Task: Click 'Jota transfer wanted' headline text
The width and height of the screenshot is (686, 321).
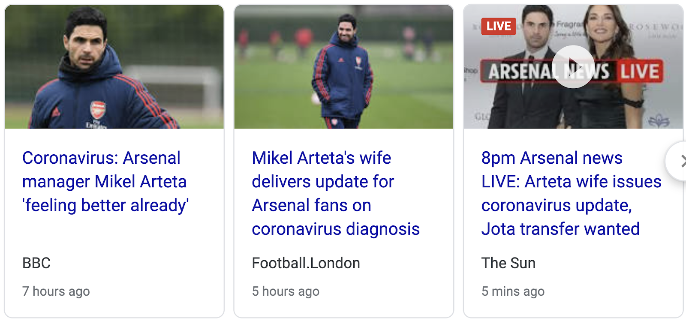Action: click(560, 229)
